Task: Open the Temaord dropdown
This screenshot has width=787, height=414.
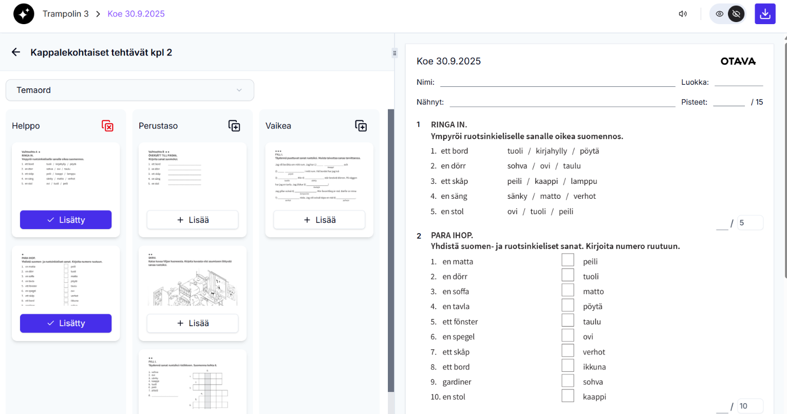Action: point(129,90)
